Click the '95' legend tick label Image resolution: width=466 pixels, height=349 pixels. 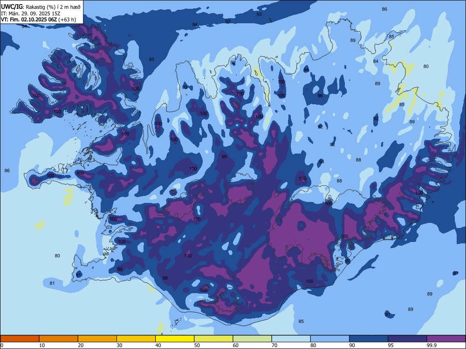tap(391, 345)
